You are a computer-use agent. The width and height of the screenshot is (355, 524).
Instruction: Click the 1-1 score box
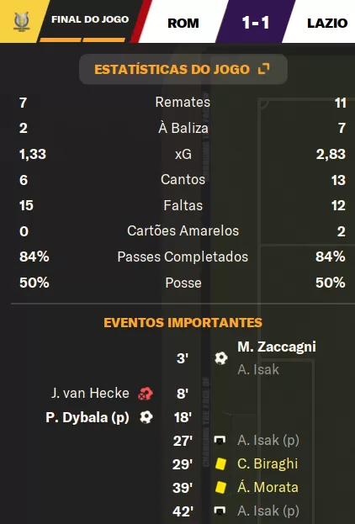[256, 22]
